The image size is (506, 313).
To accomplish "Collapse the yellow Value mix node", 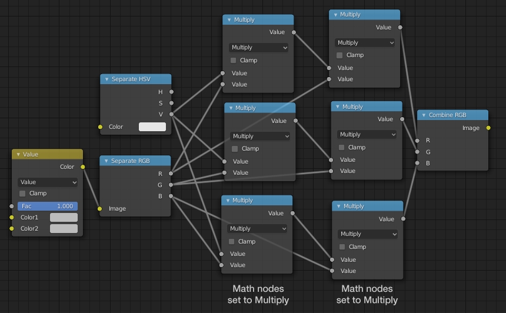I will [x=18, y=155].
